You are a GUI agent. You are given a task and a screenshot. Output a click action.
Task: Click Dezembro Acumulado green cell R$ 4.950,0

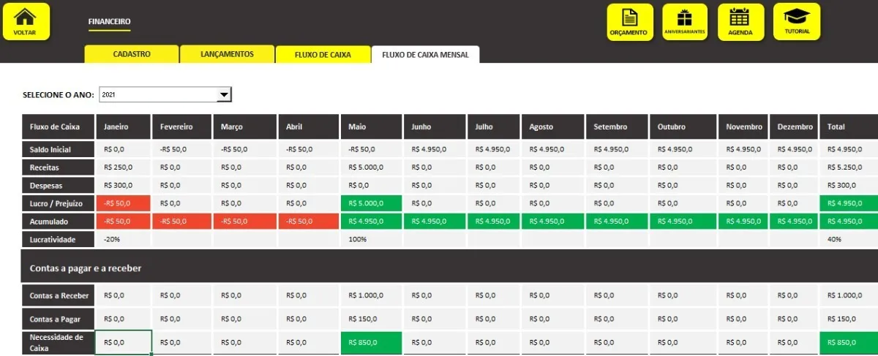coord(793,221)
